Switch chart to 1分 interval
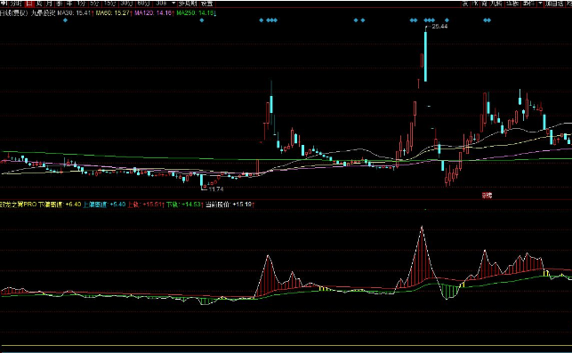This screenshot has height=353, width=572. point(81,4)
